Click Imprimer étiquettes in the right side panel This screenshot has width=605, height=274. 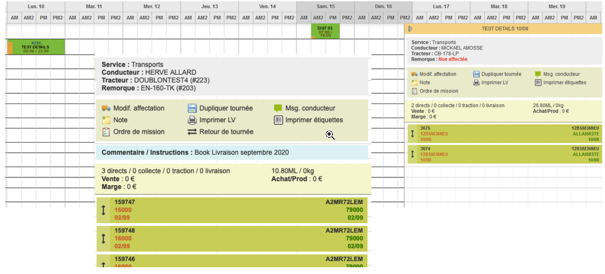pos(564,83)
